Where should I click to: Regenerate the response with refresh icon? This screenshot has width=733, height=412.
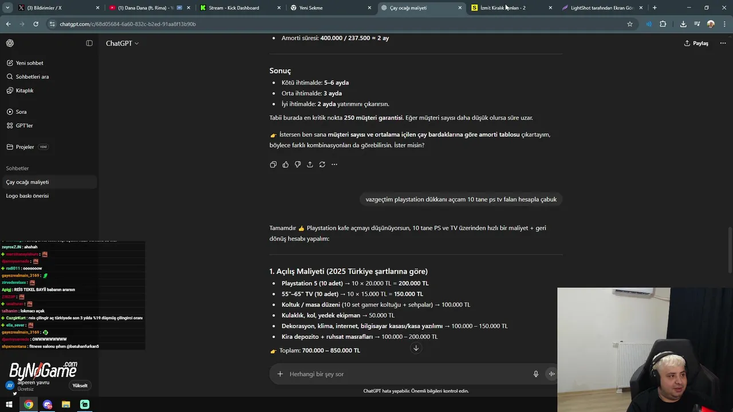coord(322,164)
